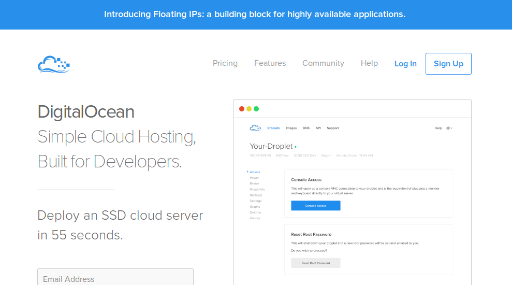This screenshot has width=512, height=285.
Task: Click the DigitalOcean cloud logo in header
Action: pyautogui.click(x=54, y=64)
